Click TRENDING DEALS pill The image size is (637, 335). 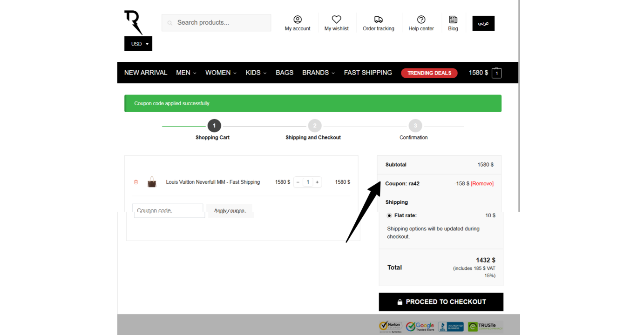(x=429, y=73)
